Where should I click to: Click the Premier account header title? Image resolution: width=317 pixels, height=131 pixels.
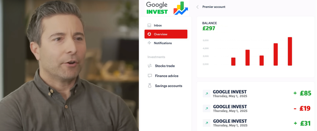[x=214, y=7]
